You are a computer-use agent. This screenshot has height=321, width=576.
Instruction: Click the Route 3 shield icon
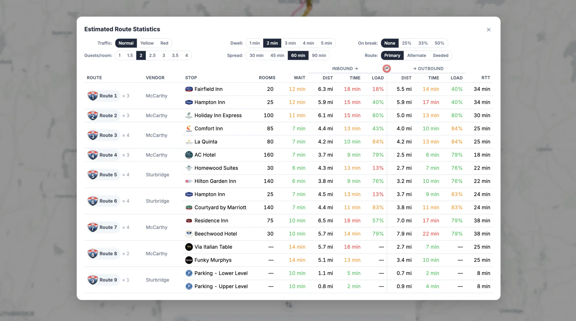pos(93,135)
